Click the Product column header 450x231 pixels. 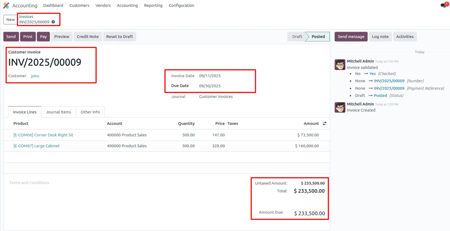coord(21,124)
